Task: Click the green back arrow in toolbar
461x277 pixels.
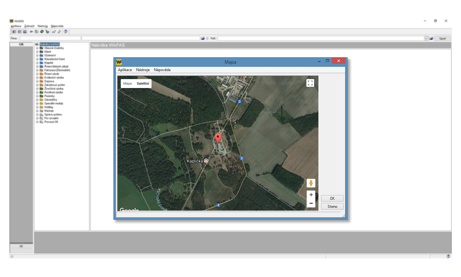Action: point(31,32)
